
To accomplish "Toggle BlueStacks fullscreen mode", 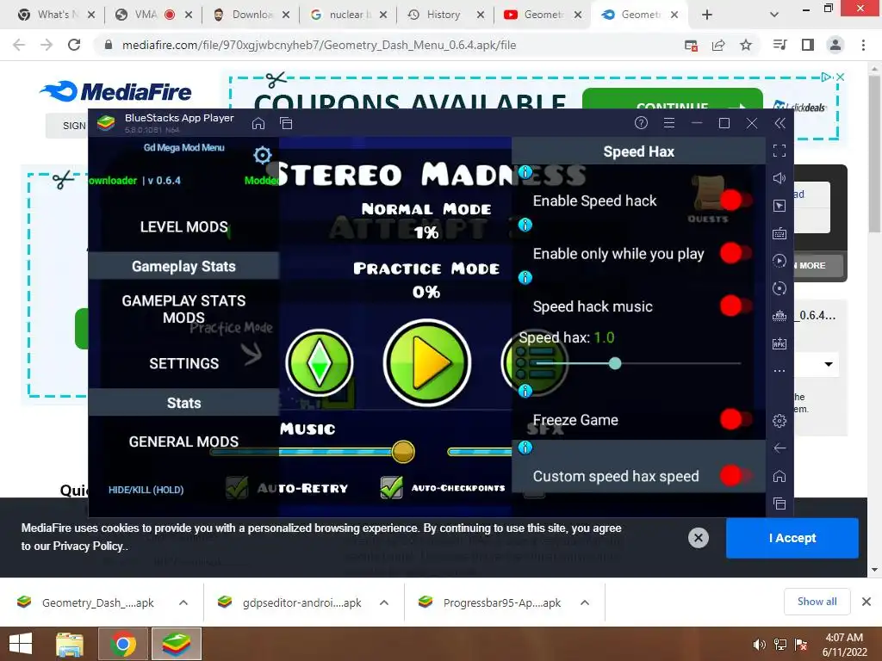I will 780,151.
